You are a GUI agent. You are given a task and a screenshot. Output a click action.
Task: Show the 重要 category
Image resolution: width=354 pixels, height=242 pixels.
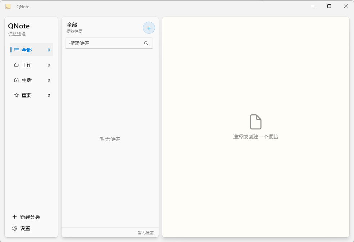[x=31, y=95]
